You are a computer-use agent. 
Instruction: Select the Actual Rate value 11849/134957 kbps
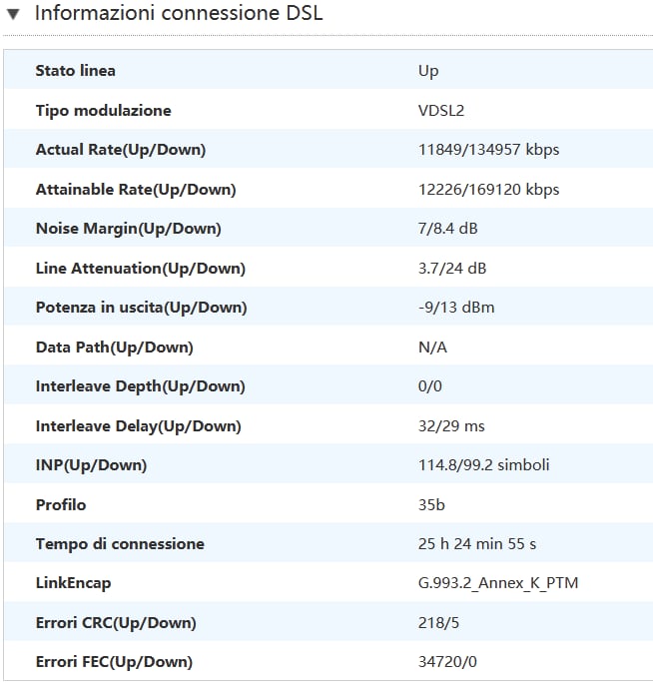tap(488, 150)
